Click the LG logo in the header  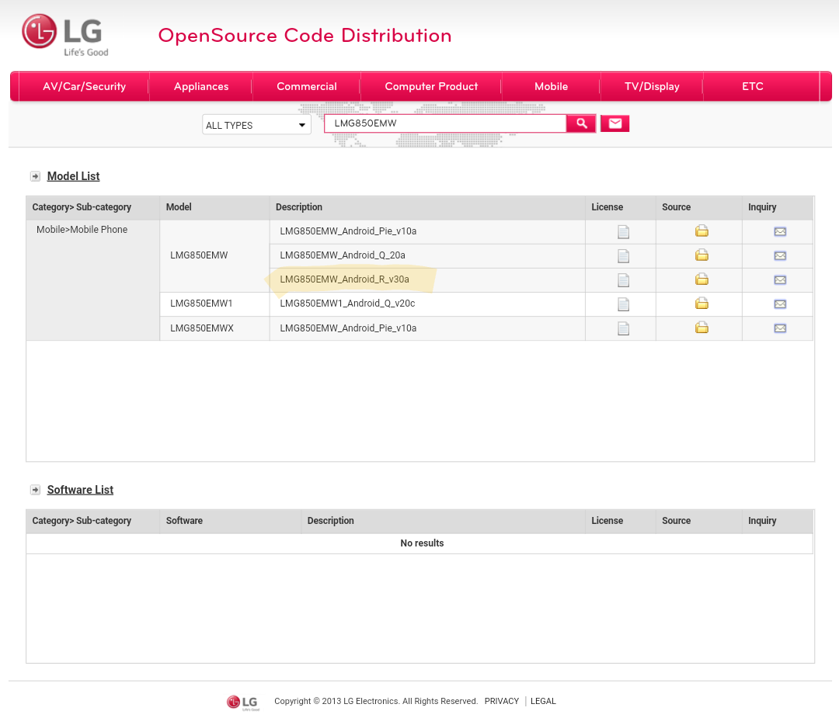point(64,35)
